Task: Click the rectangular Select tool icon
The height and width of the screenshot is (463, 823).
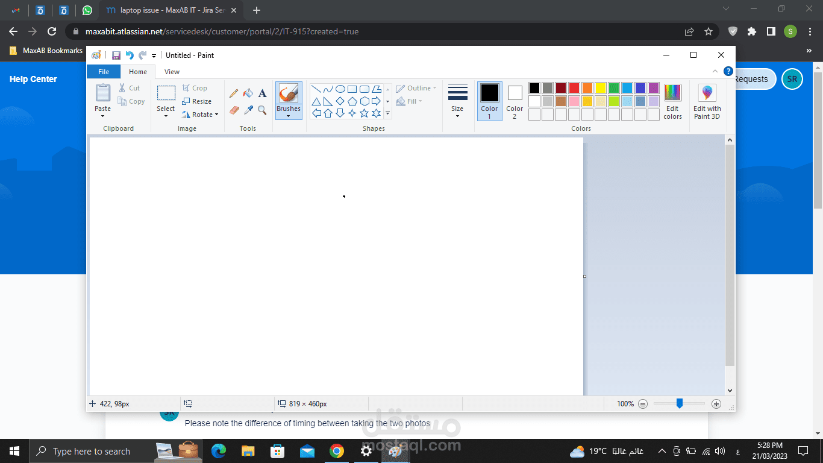Action: [166, 93]
